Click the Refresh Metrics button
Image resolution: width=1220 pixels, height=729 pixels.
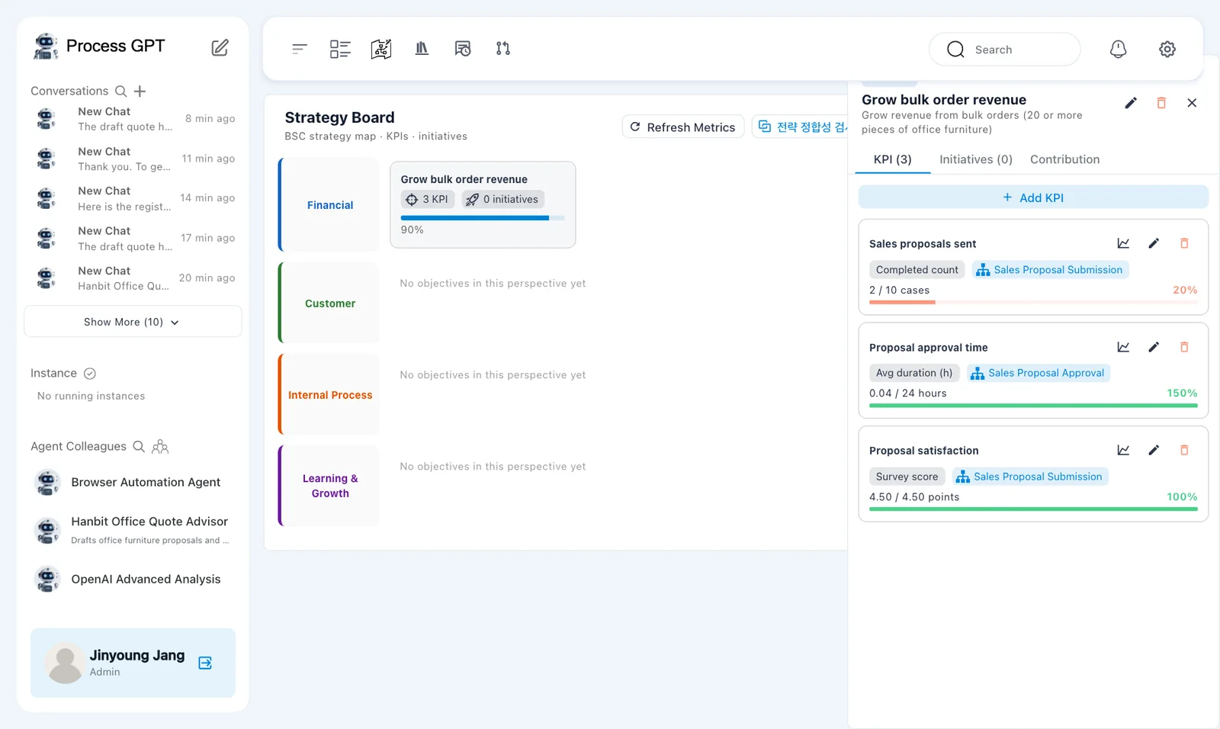click(x=683, y=127)
